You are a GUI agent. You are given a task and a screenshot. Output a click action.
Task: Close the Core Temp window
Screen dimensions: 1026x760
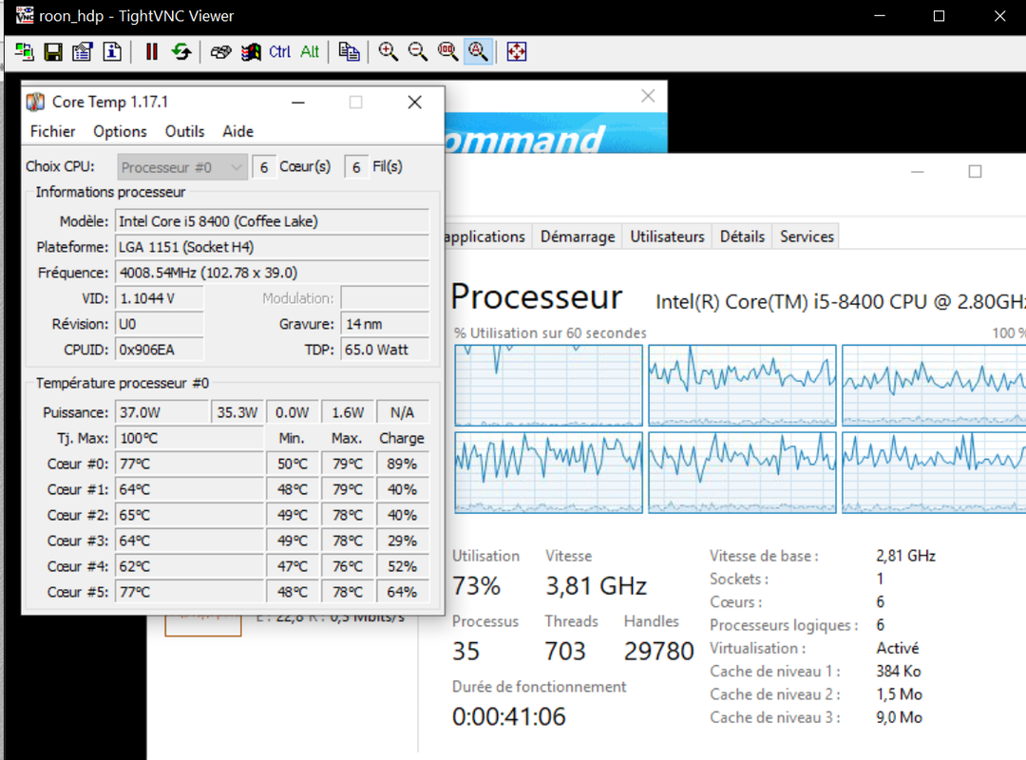tap(415, 102)
